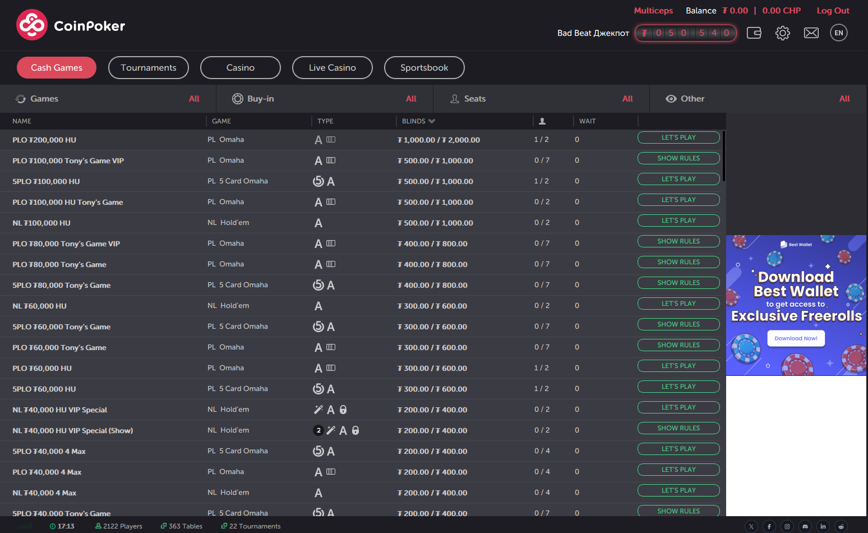
Task: Sort table by players column icon
Action: 542,121
